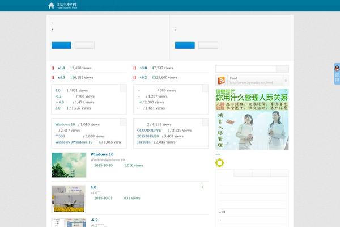Open the bold '4.0' article title
The width and height of the screenshot is (340, 227).
(x=93, y=187)
